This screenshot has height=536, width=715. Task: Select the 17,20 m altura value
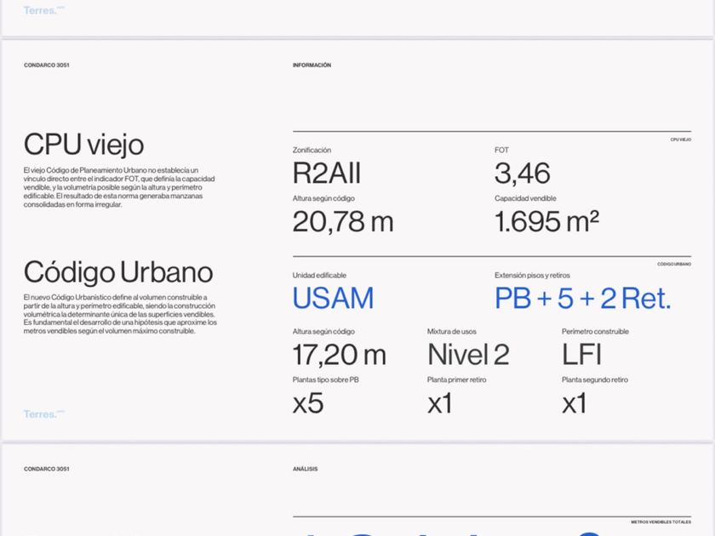click(339, 354)
